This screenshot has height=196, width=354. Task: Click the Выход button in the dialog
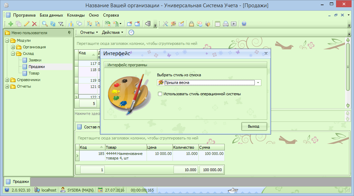[254, 126]
